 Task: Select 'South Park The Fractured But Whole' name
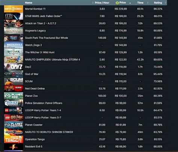[x=47, y=38]
